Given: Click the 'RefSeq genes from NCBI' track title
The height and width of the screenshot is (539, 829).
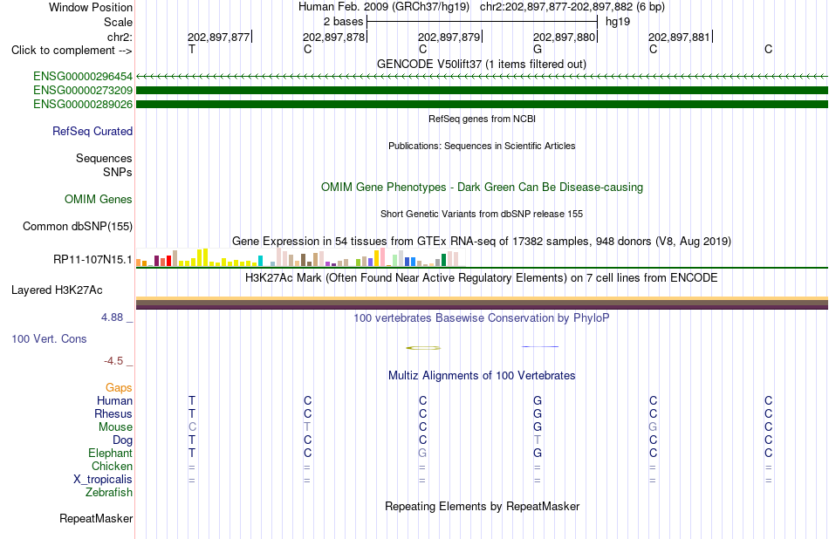Looking at the screenshot, I should [483, 119].
